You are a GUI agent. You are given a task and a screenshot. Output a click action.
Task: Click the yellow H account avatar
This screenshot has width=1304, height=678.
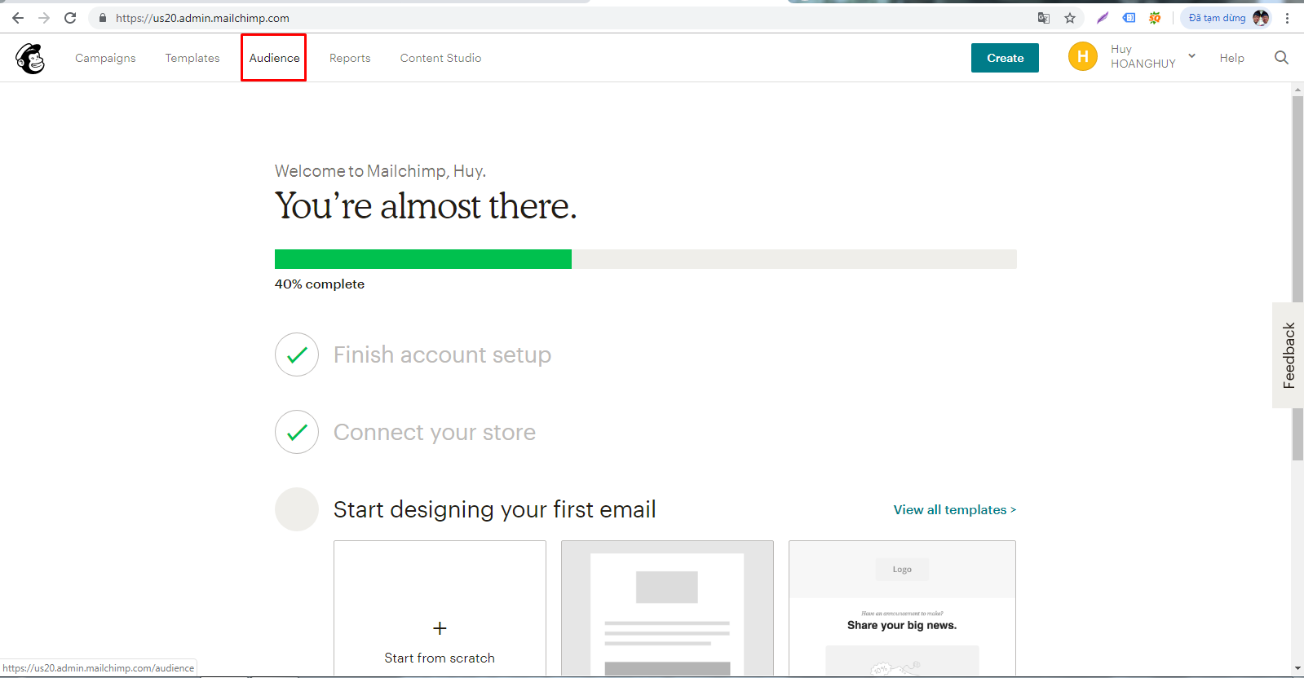coord(1083,56)
